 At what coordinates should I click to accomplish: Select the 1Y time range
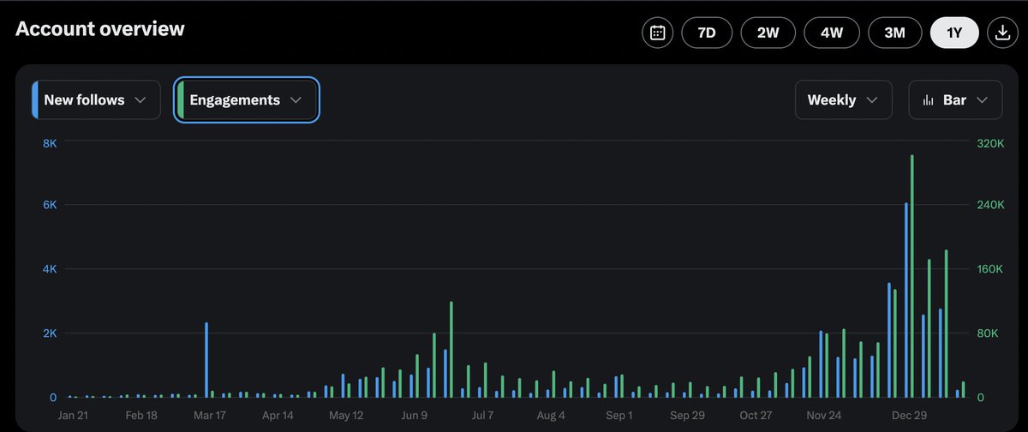[x=954, y=33]
